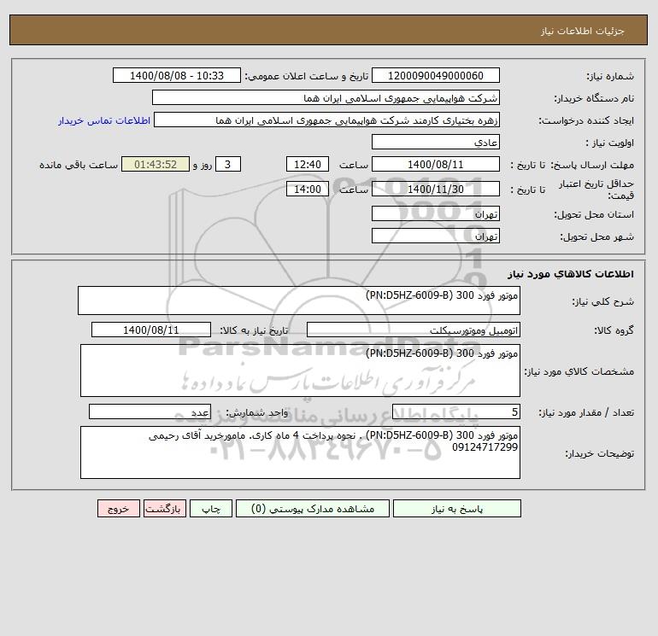Viewport: 658px width, 636px height.
Task: Click the تاریخ و ساعت اعلان عمومی label
Action: [306, 76]
